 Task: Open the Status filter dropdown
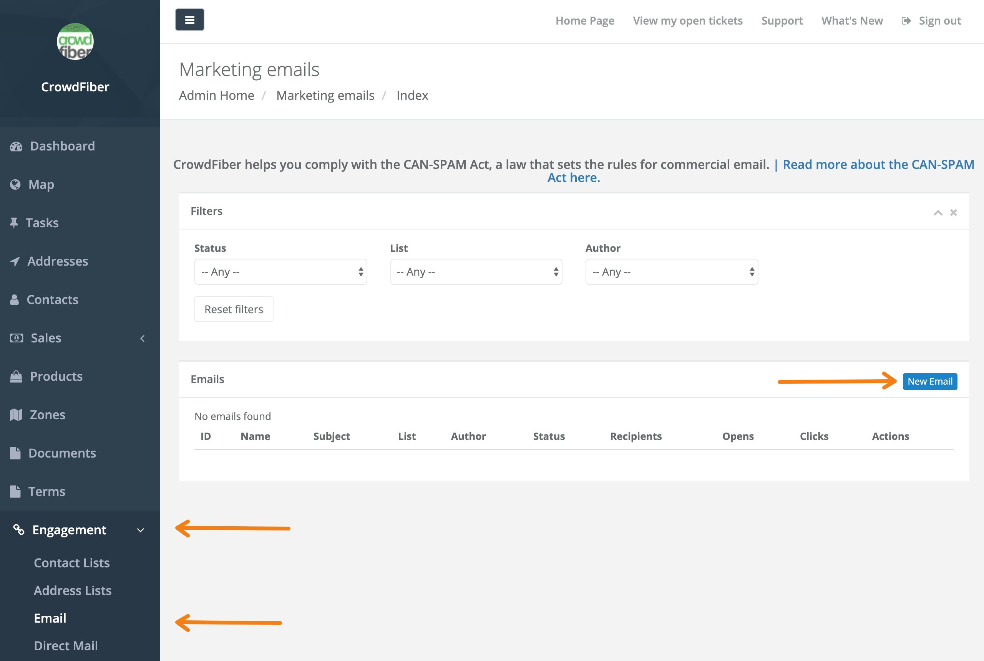pyautogui.click(x=280, y=272)
